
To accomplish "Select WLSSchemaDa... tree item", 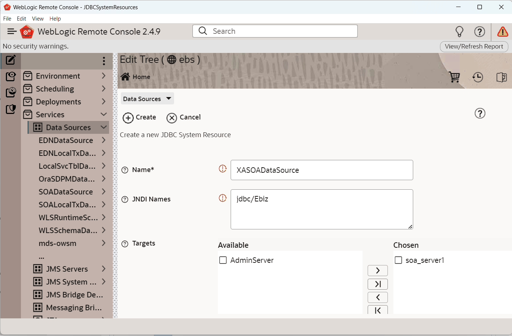I will 68,230.
